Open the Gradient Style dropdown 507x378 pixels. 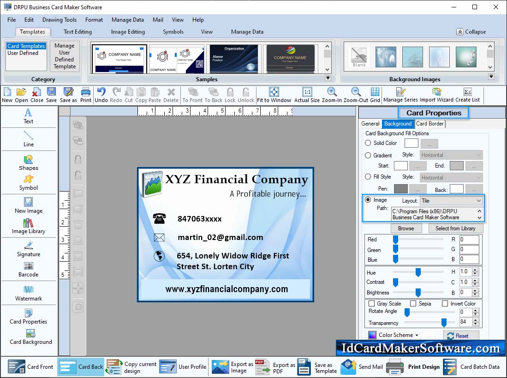[x=451, y=155]
